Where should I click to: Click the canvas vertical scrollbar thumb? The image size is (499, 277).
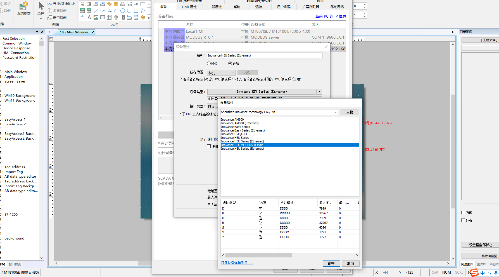[453, 152]
